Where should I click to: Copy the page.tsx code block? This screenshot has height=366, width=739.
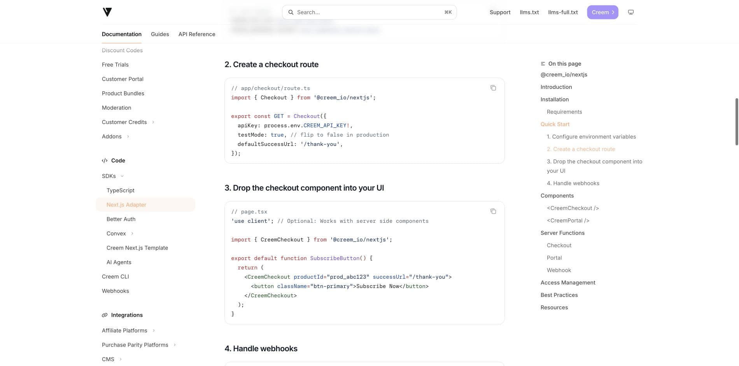coord(493,212)
